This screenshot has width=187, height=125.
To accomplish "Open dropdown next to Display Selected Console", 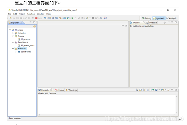I will tap(159, 90).
